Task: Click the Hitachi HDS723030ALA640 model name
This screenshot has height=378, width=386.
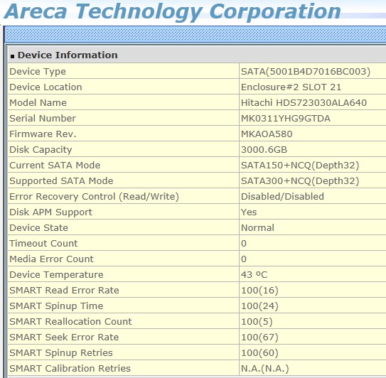Action: 304,102
